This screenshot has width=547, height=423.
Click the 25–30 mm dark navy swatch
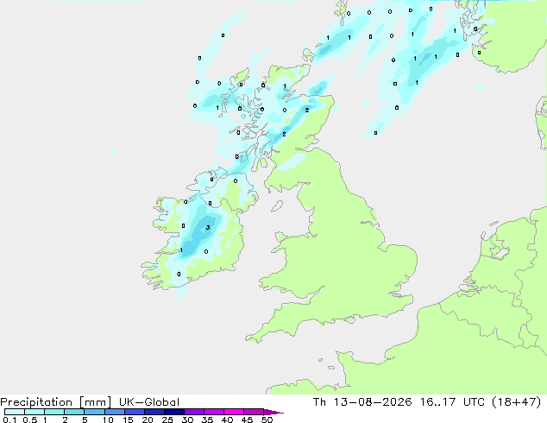tap(174, 412)
